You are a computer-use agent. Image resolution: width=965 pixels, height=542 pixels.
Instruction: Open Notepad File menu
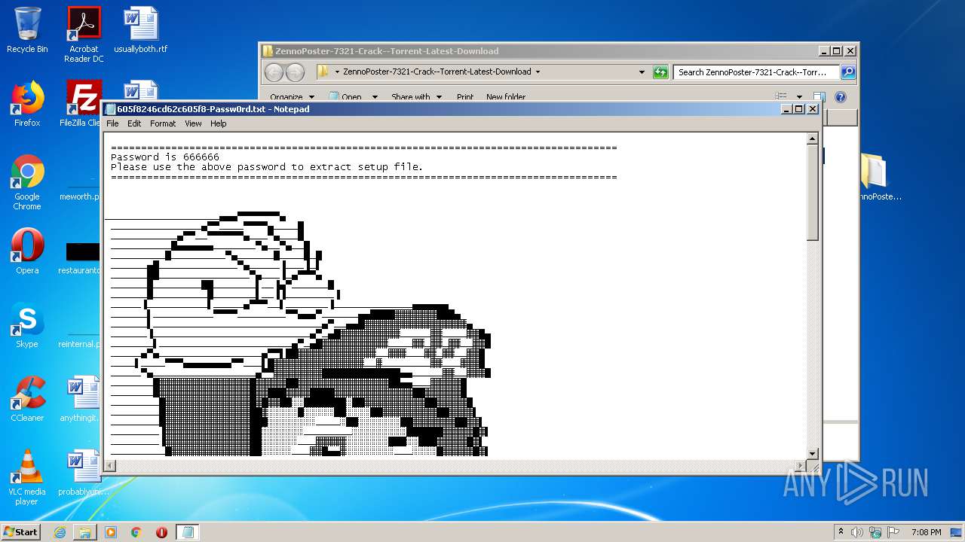click(x=112, y=123)
